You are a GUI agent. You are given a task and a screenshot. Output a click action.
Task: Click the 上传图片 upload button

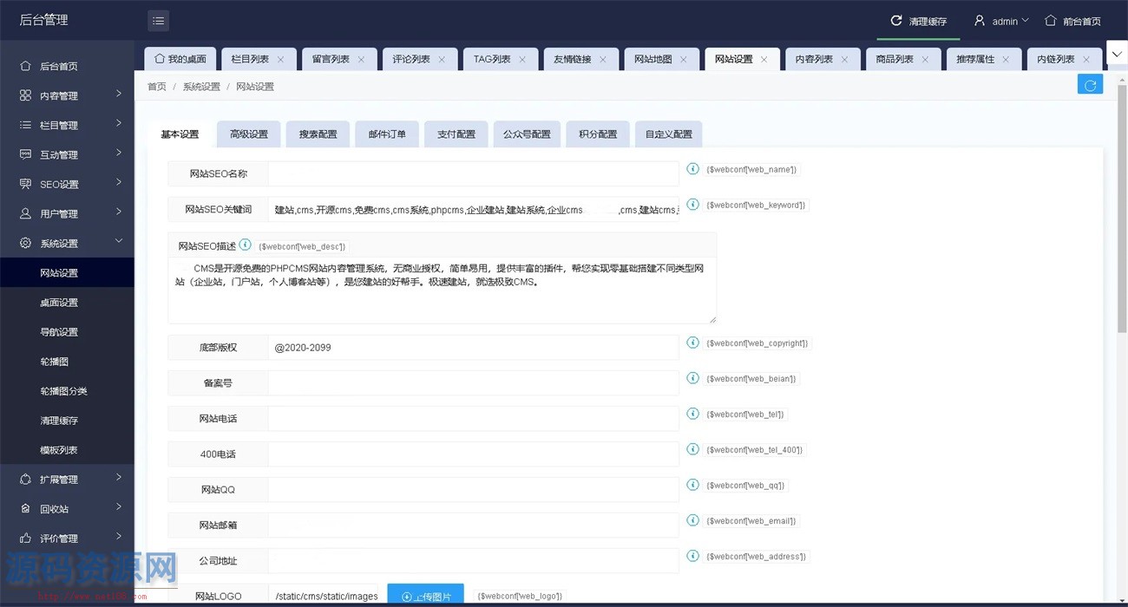tap(425, 596)
